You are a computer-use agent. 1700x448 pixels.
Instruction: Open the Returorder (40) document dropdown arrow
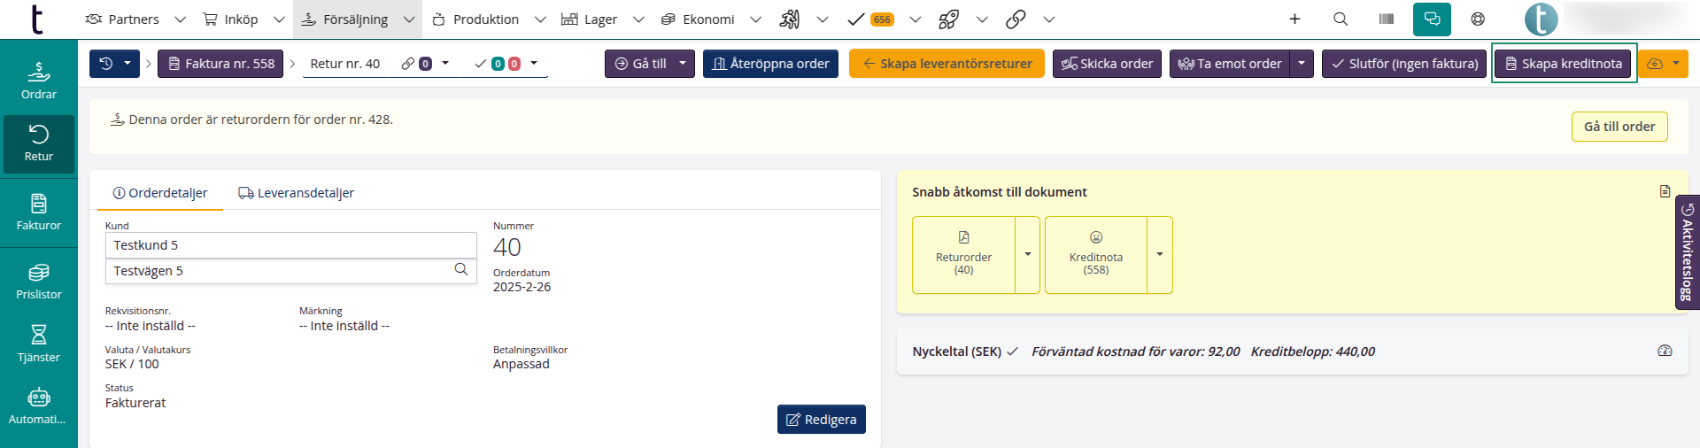click(1027, 255)
